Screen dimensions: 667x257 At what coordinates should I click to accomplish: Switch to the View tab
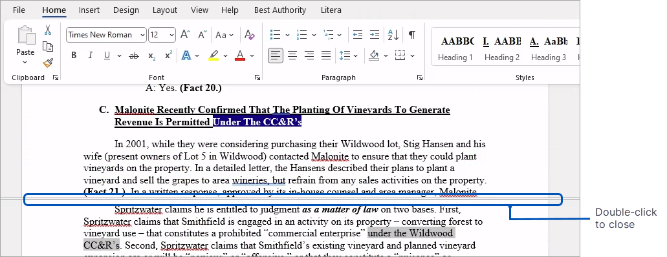pos(199,10)
